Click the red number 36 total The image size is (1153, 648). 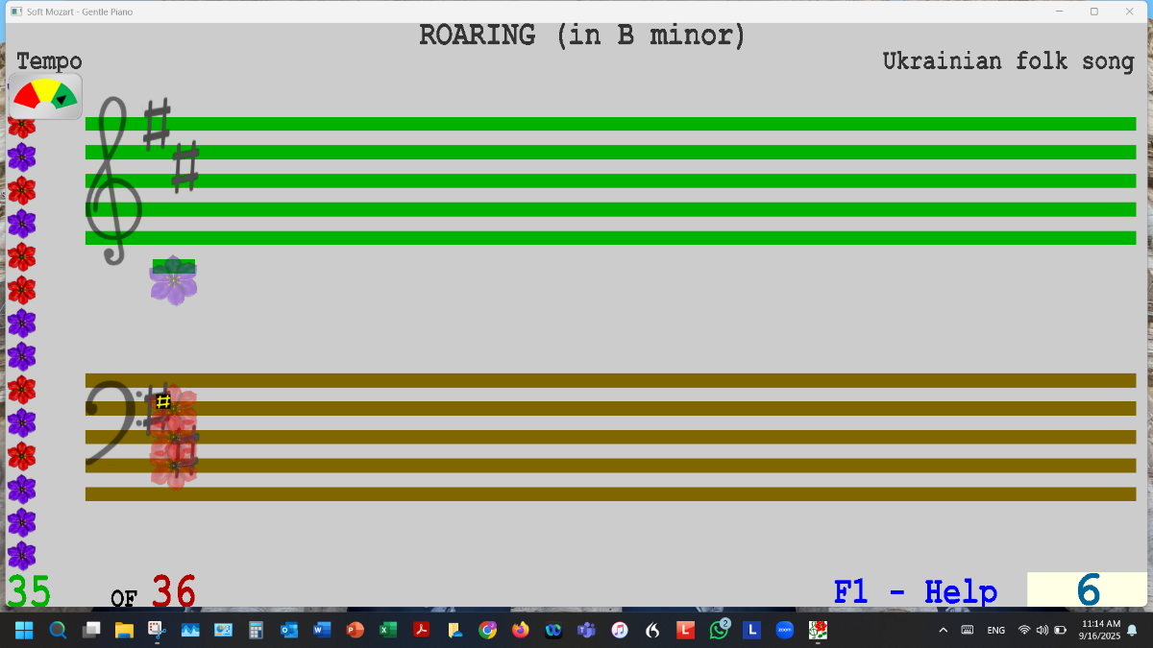pos(174,592)
